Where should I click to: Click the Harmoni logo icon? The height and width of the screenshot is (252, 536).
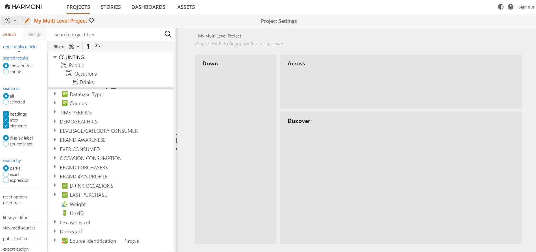point(8,7)
